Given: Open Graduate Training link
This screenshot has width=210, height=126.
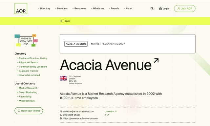Looking at the screenshot, I should tap(29, 71).
